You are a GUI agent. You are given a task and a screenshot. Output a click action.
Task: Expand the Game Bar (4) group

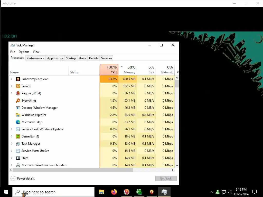12,136
